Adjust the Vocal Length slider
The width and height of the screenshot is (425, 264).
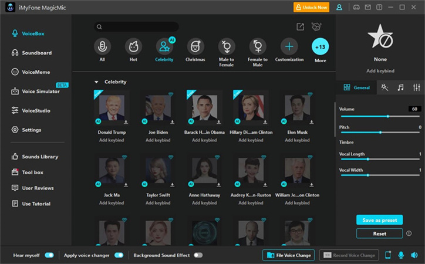pos(380,159)
